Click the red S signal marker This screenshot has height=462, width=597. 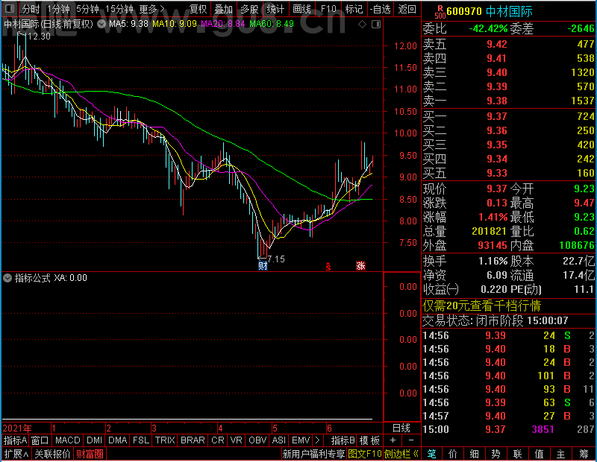click(x=328, y=267)
